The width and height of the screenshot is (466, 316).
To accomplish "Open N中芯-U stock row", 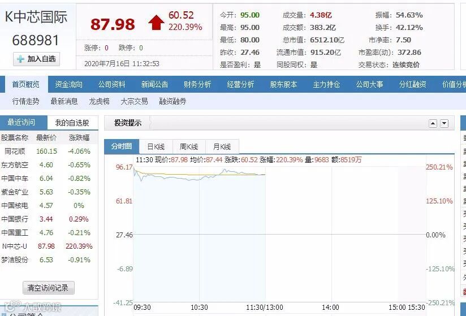I will point(48,246).
